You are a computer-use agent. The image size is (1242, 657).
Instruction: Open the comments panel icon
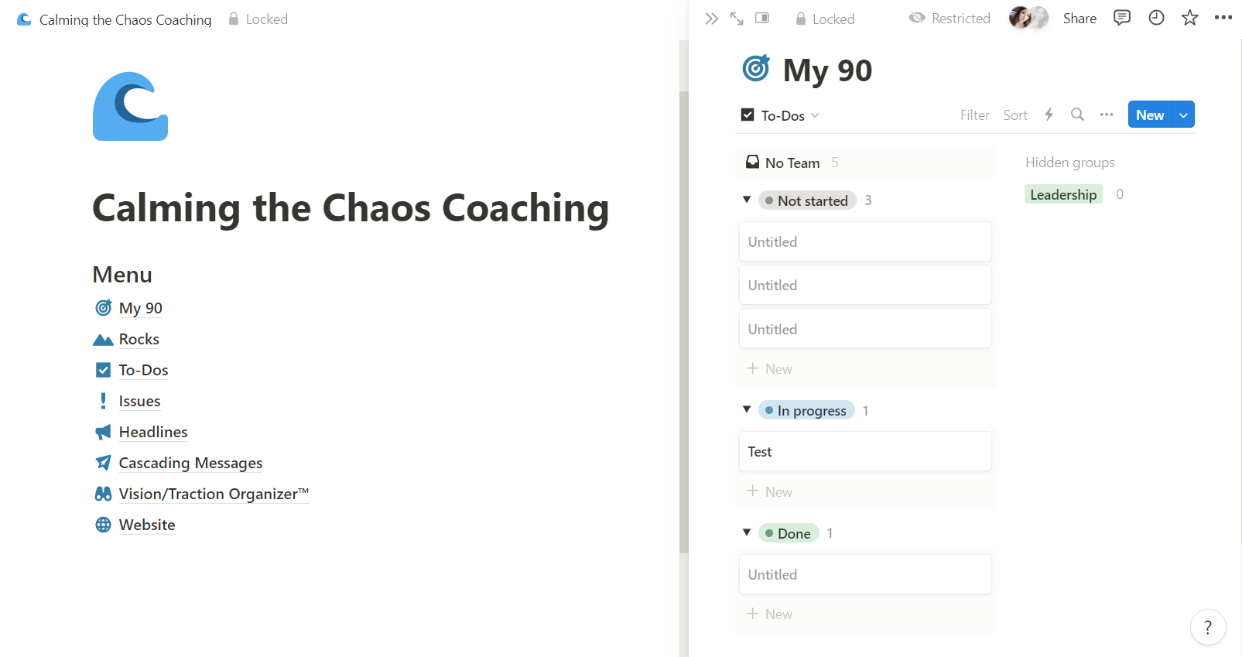coord(1121,18)
